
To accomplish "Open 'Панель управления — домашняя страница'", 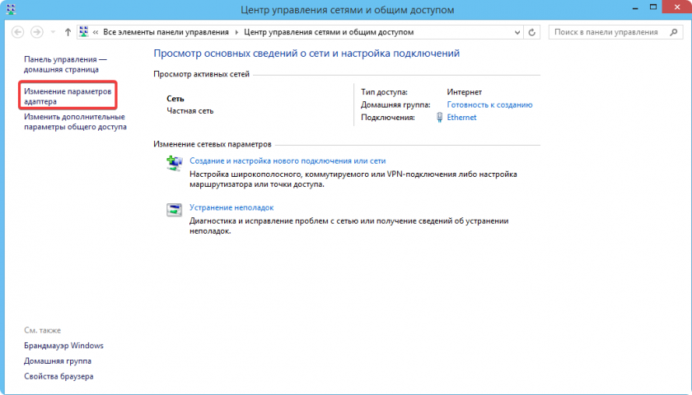I will tap(65, 65).
